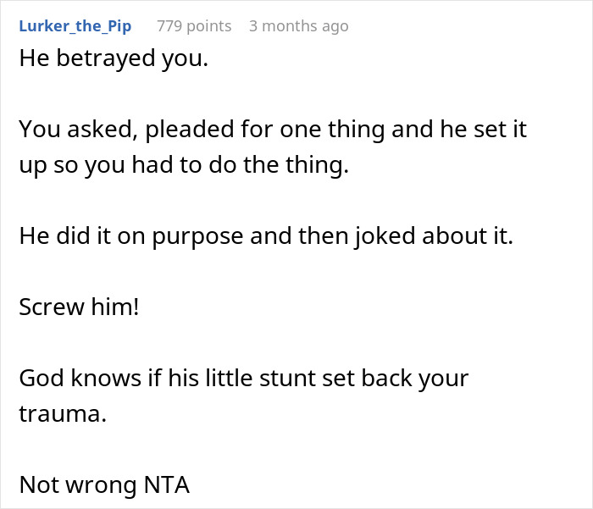Open the Lurker_the_Pip user profile
The height and width of the screenshot is (509, 593).
click(x=75, y=26)
